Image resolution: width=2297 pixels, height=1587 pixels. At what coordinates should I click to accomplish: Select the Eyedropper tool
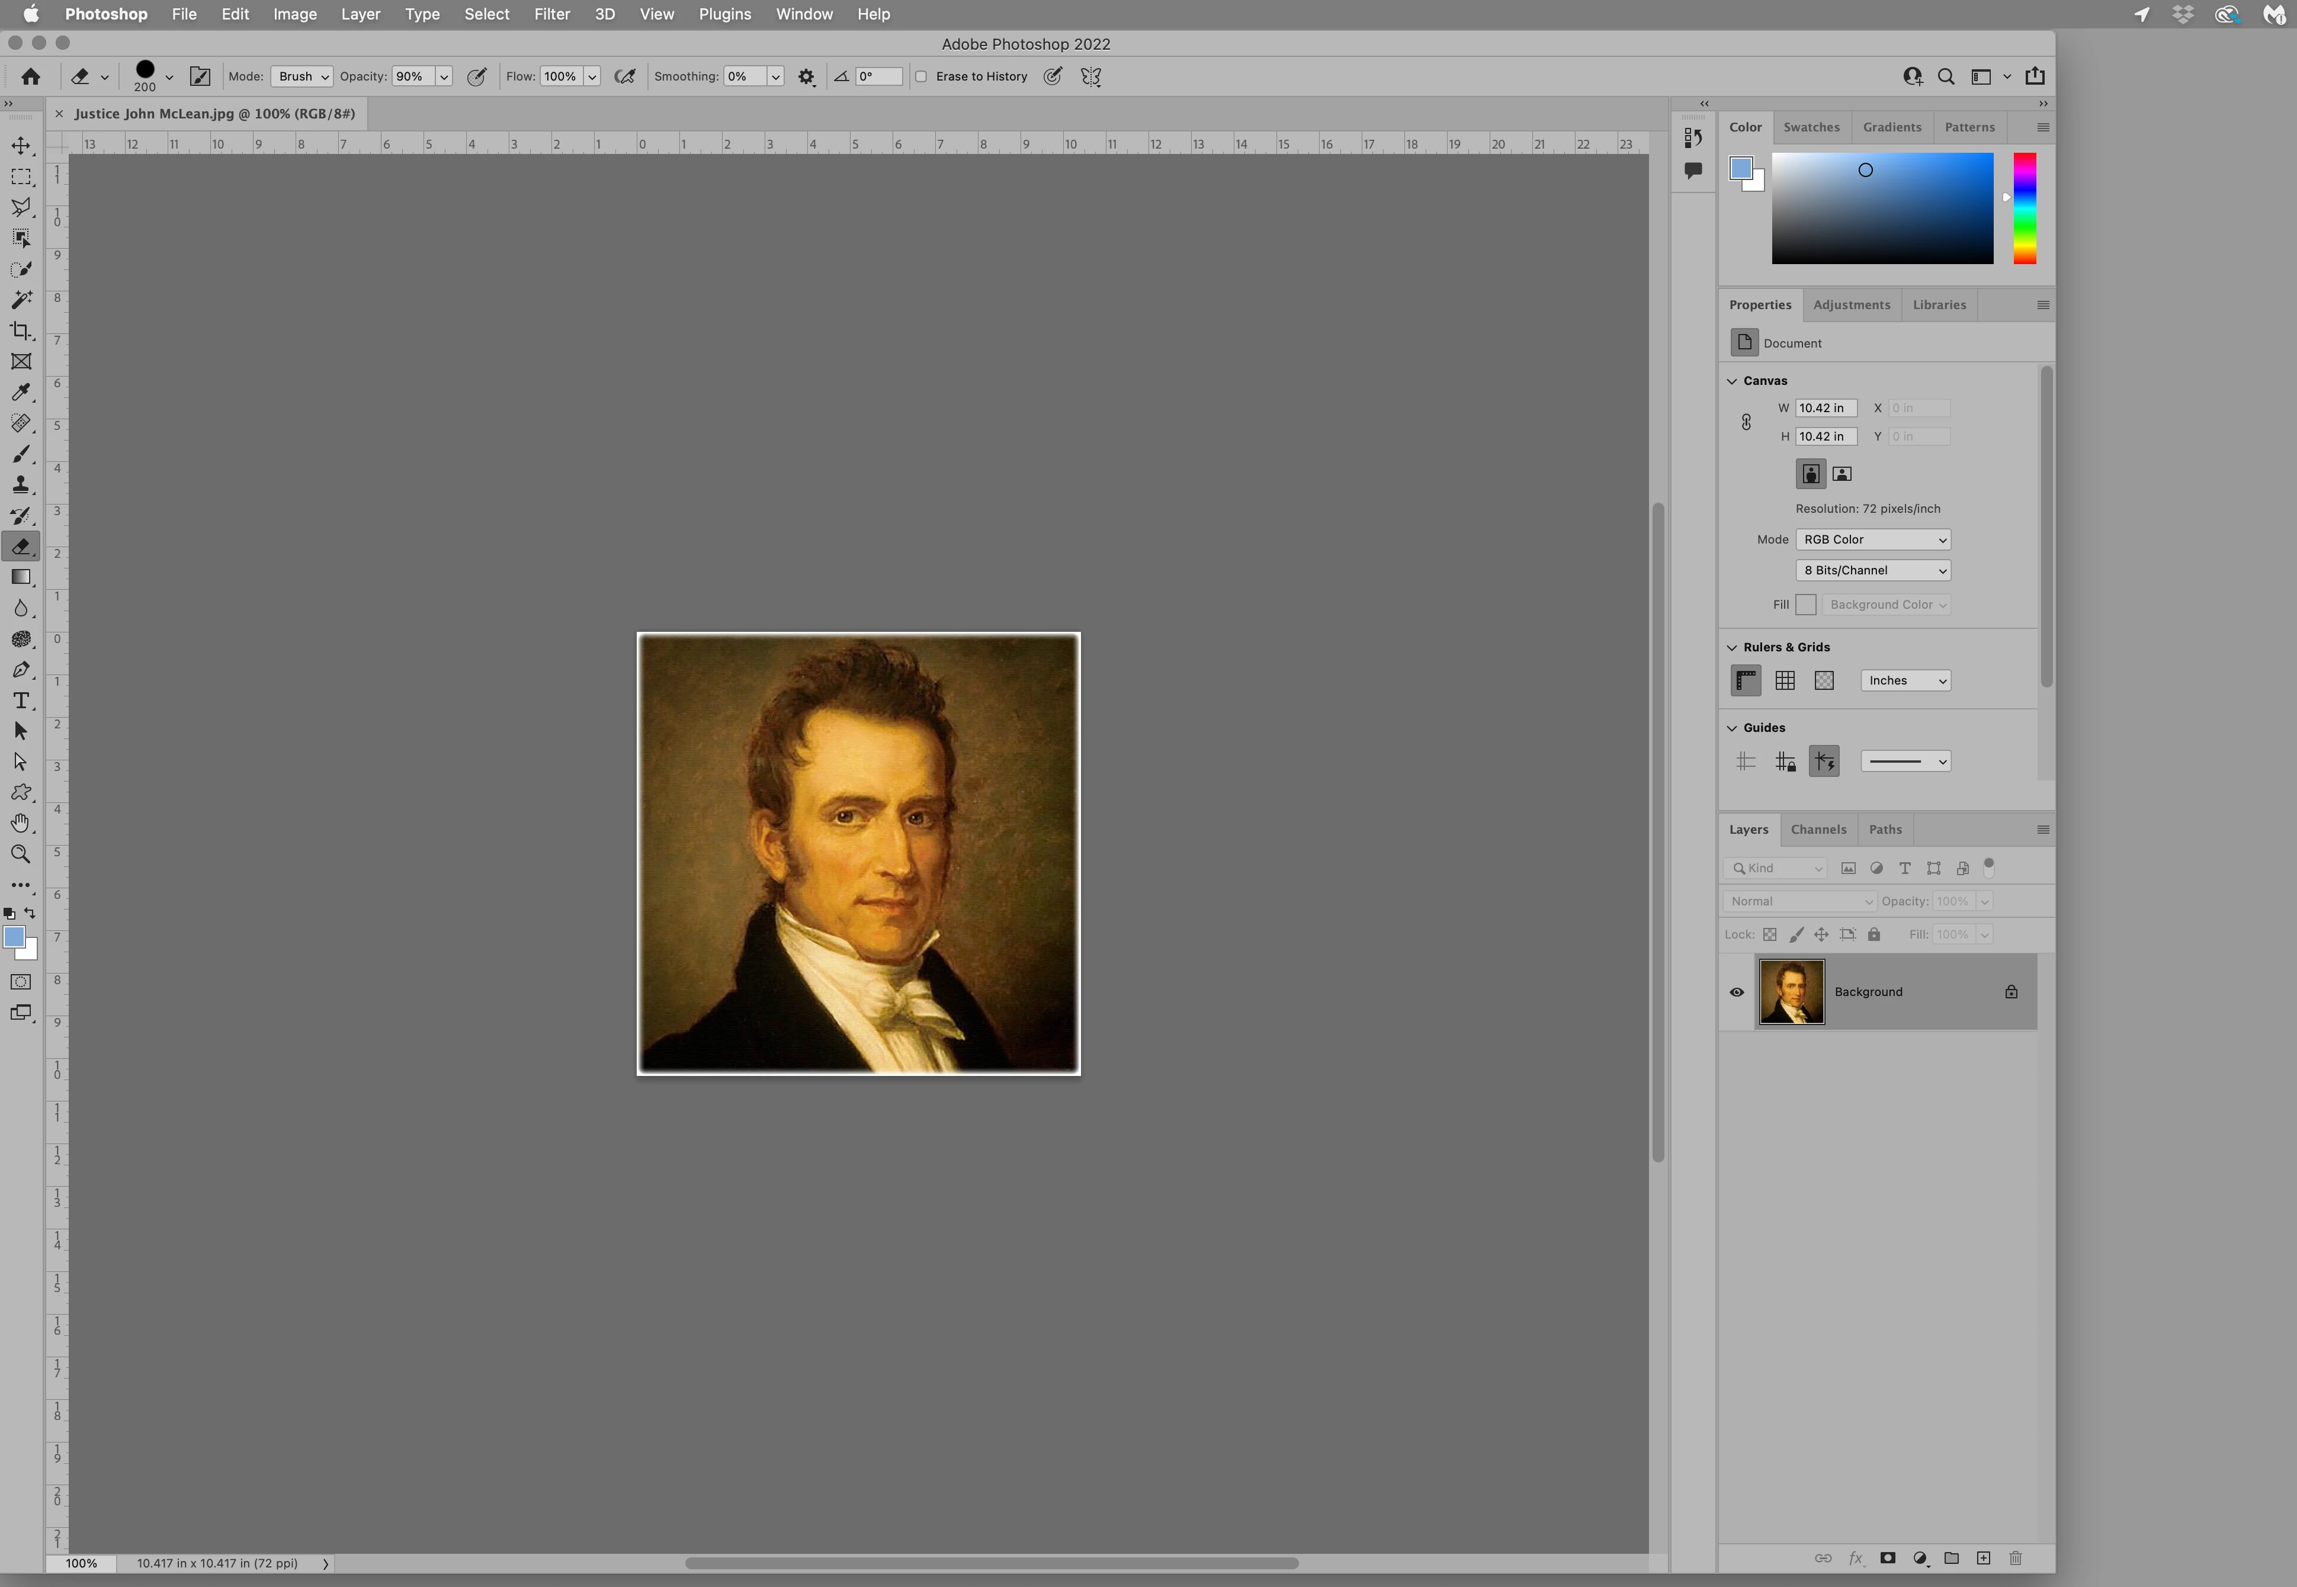click(x=21, y=393)
